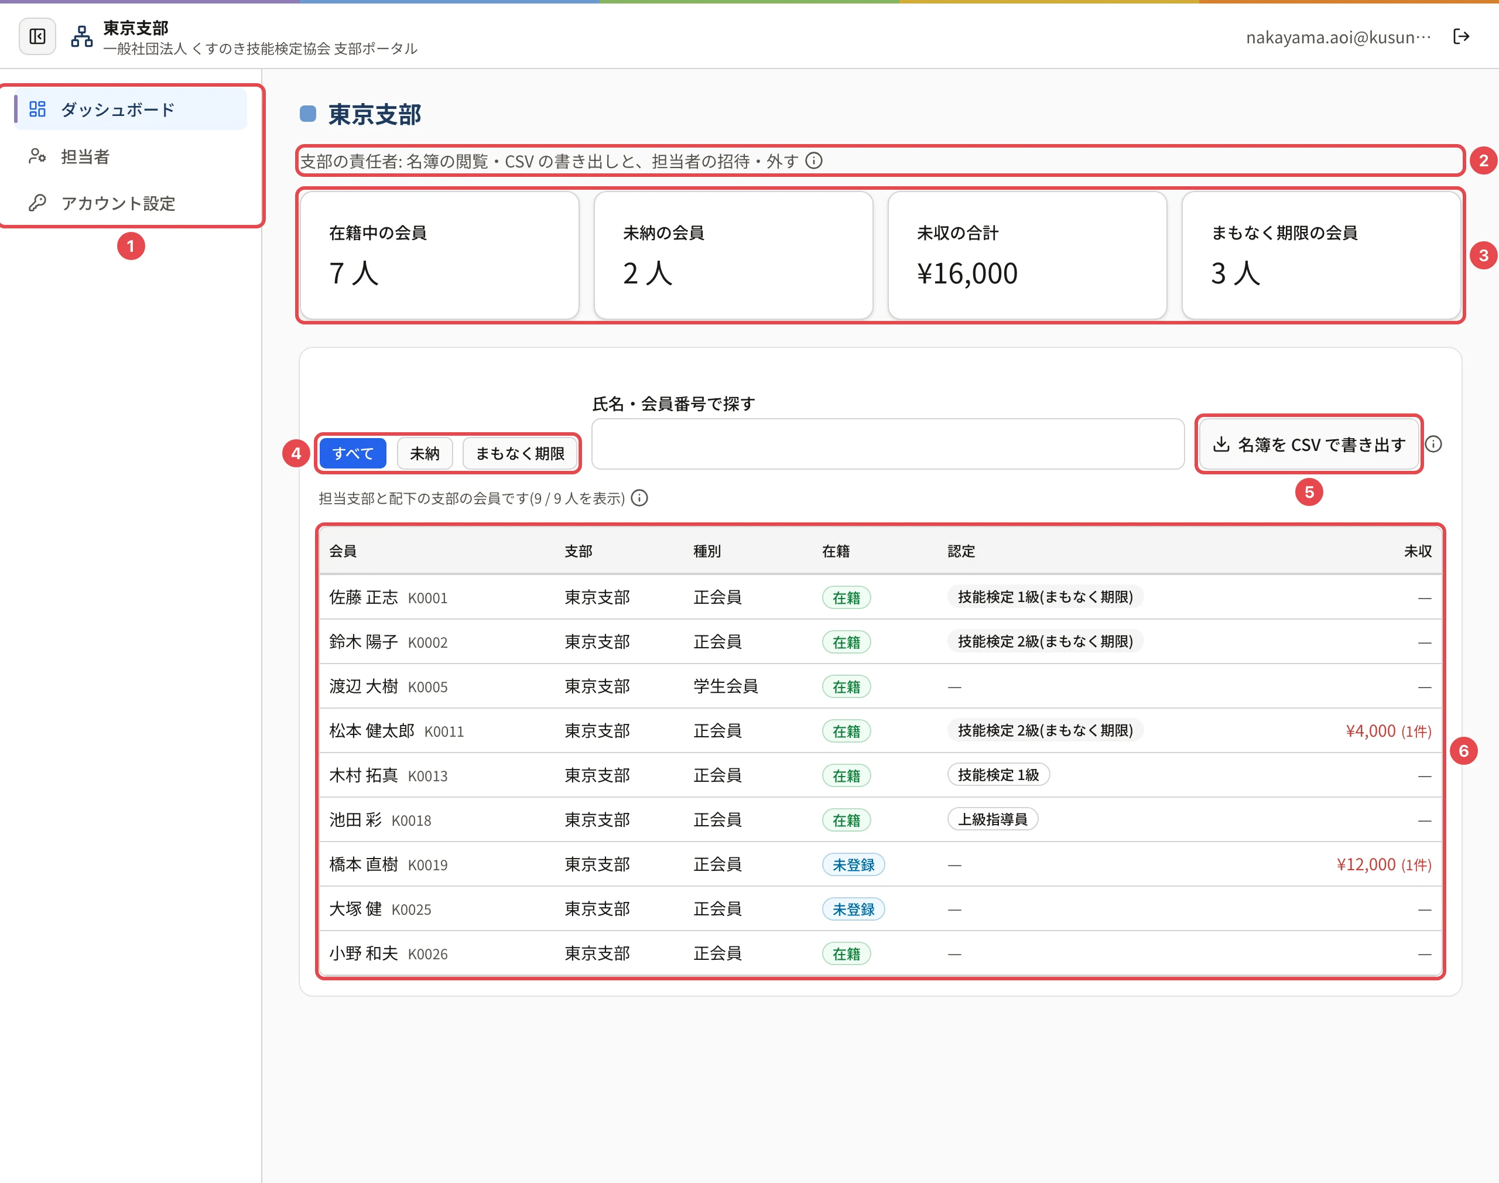Select member row 鈴木 陽子 K0002
Viewport: 1499px width, 1183px height.
click(881, 641)
